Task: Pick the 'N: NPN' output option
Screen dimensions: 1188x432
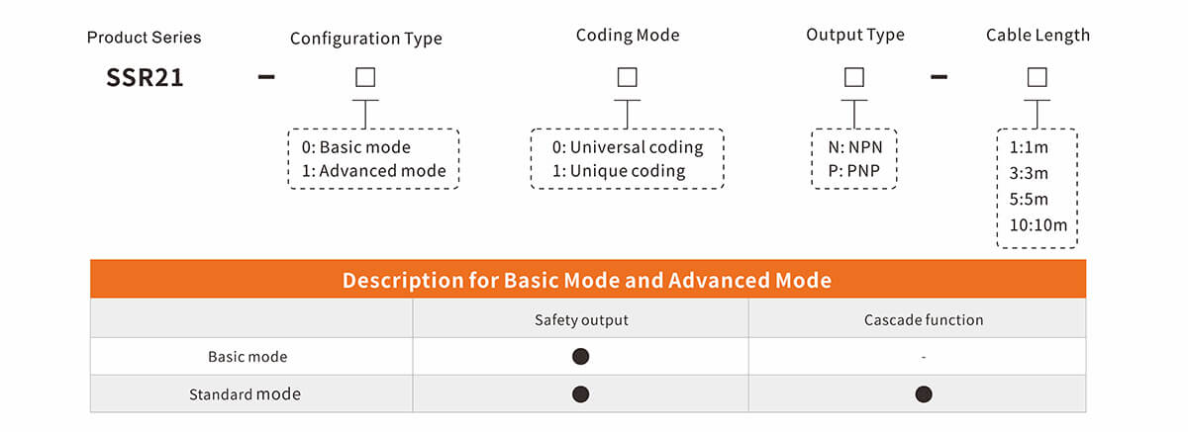Action: pos(854,147)
